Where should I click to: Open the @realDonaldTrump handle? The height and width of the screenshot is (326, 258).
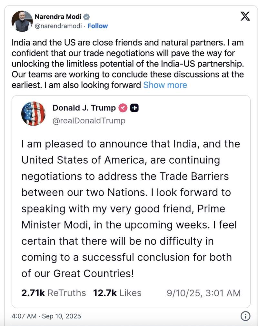[89, 120]
